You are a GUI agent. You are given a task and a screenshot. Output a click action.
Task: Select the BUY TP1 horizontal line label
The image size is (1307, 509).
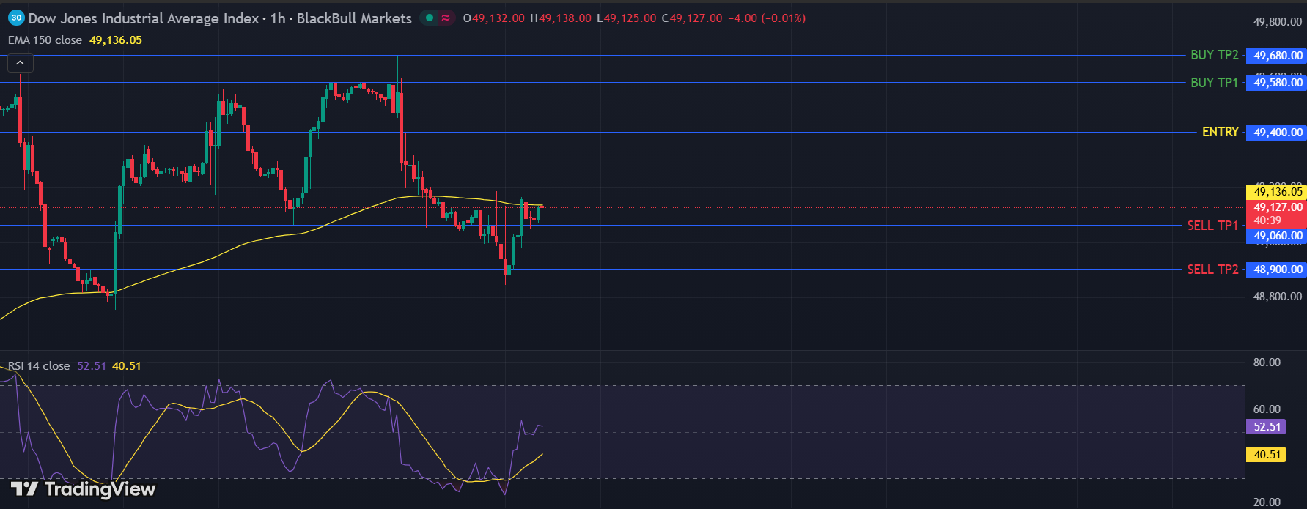[1214, 83]
